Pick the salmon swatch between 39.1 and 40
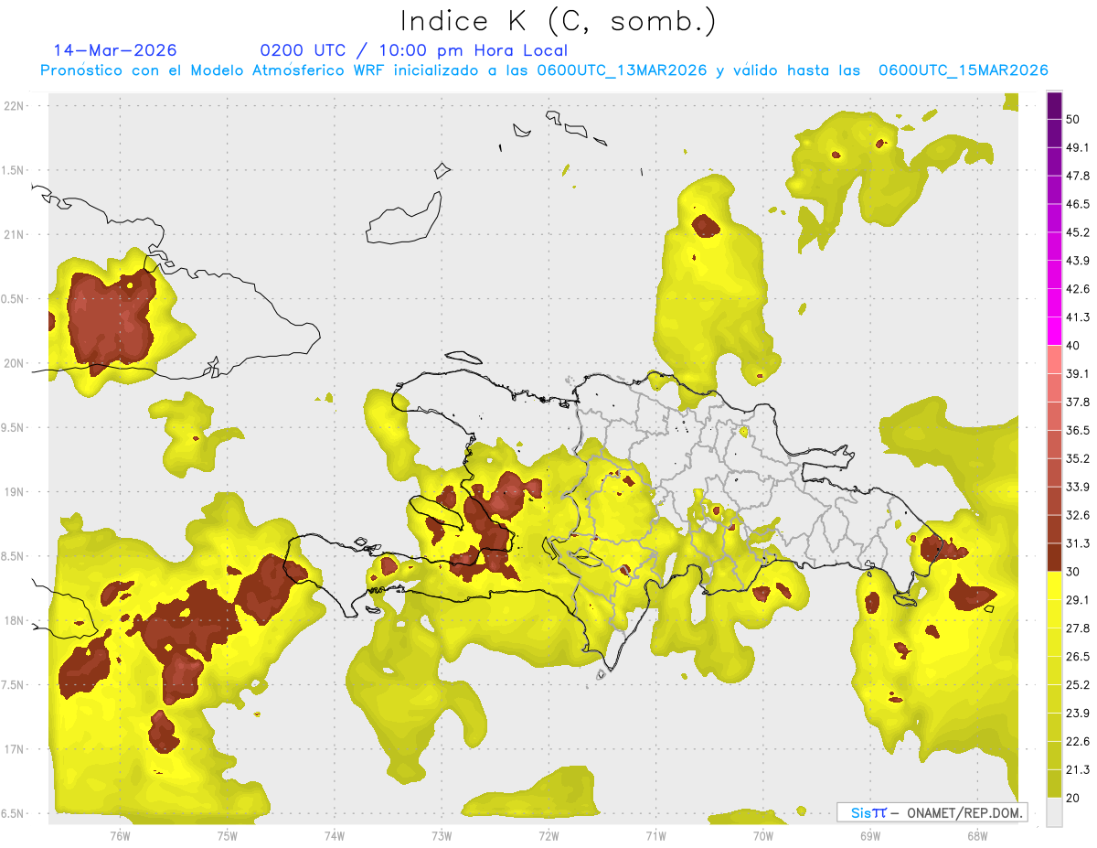Image resolution: width=1097 pixels, height=848 pixels. [x=1054, y=360]
